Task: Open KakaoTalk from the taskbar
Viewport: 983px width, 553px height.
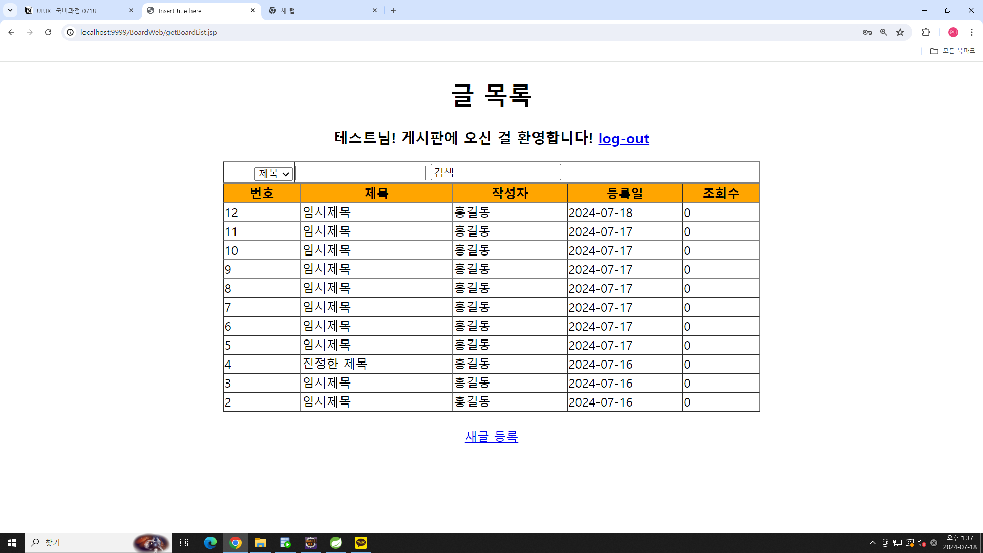Action: click(x=361, y=543)
